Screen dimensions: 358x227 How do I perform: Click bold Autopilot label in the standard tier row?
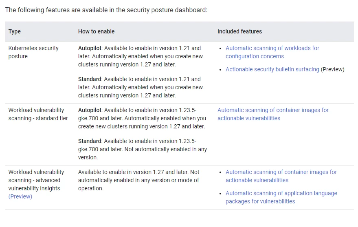(90, 110)
